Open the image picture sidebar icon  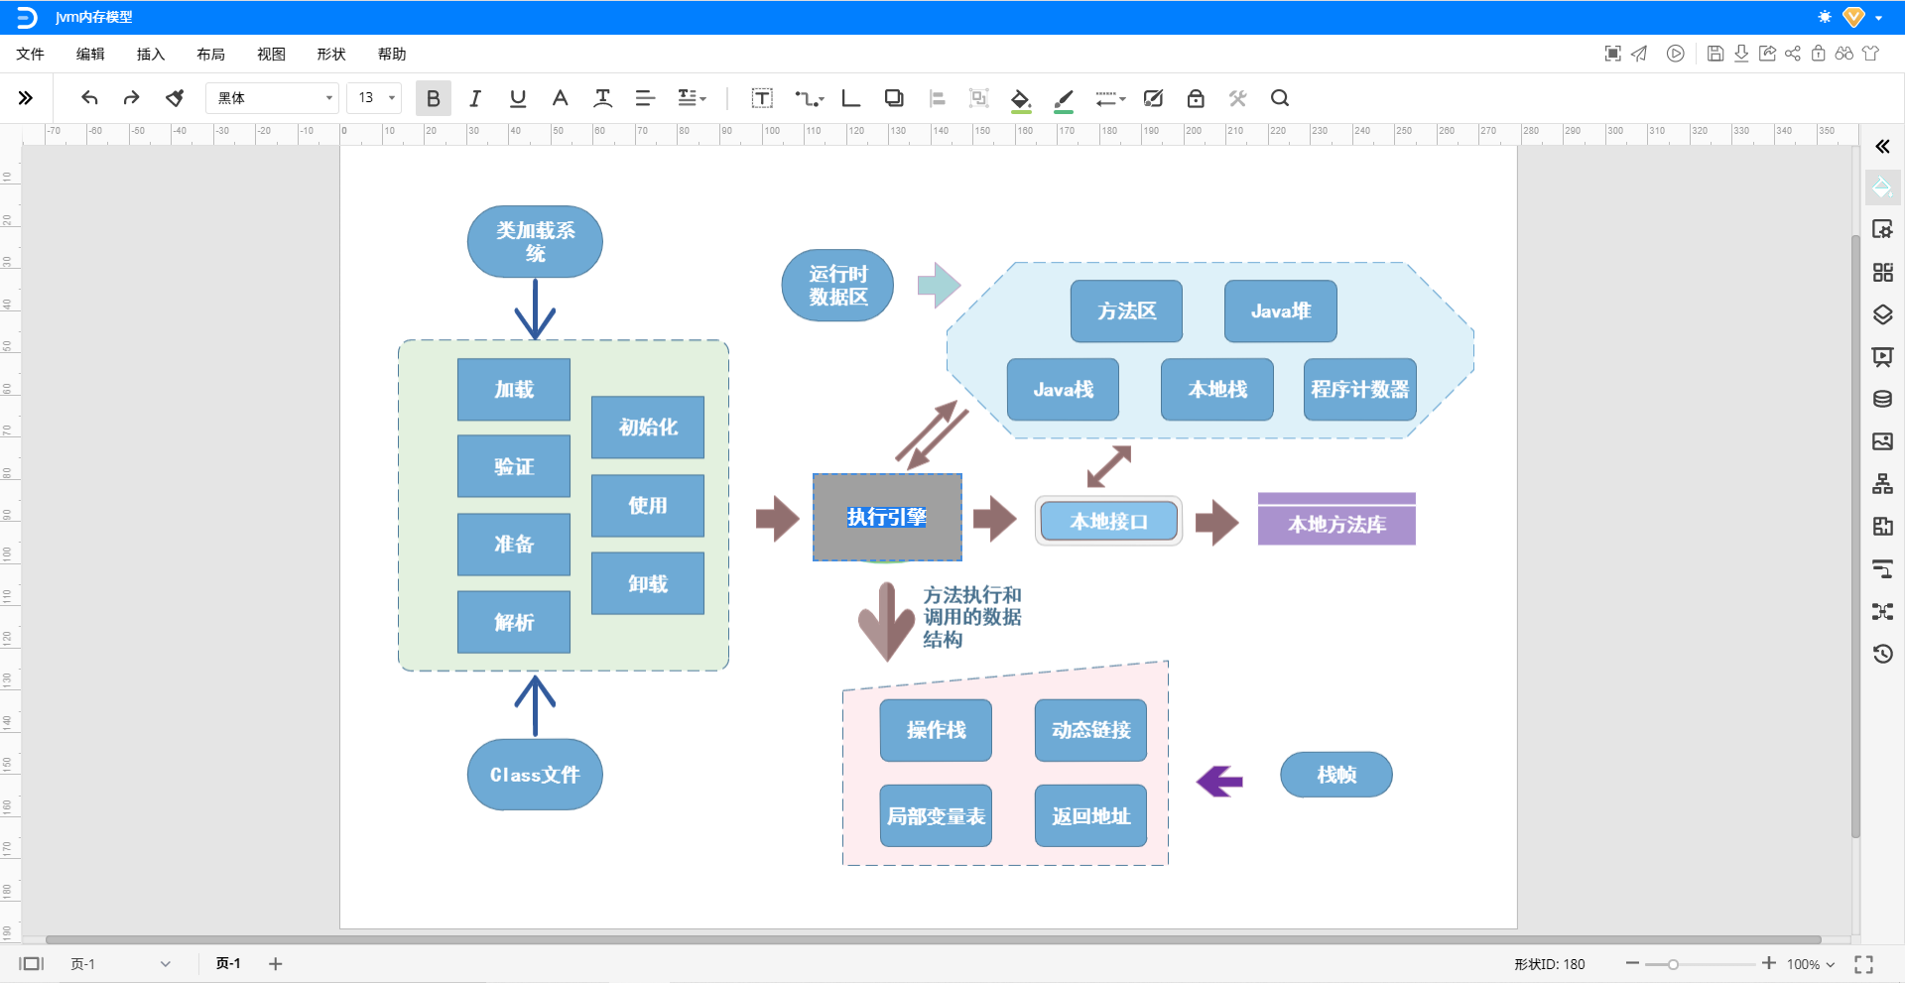(1882, 441)
